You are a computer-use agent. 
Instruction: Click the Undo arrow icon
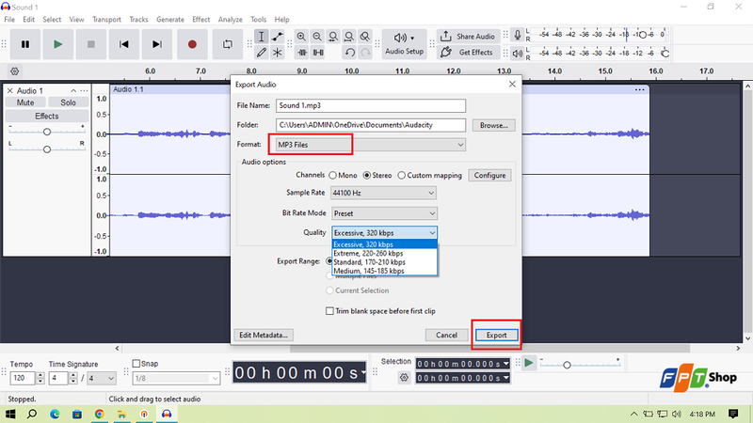[349, 53]
